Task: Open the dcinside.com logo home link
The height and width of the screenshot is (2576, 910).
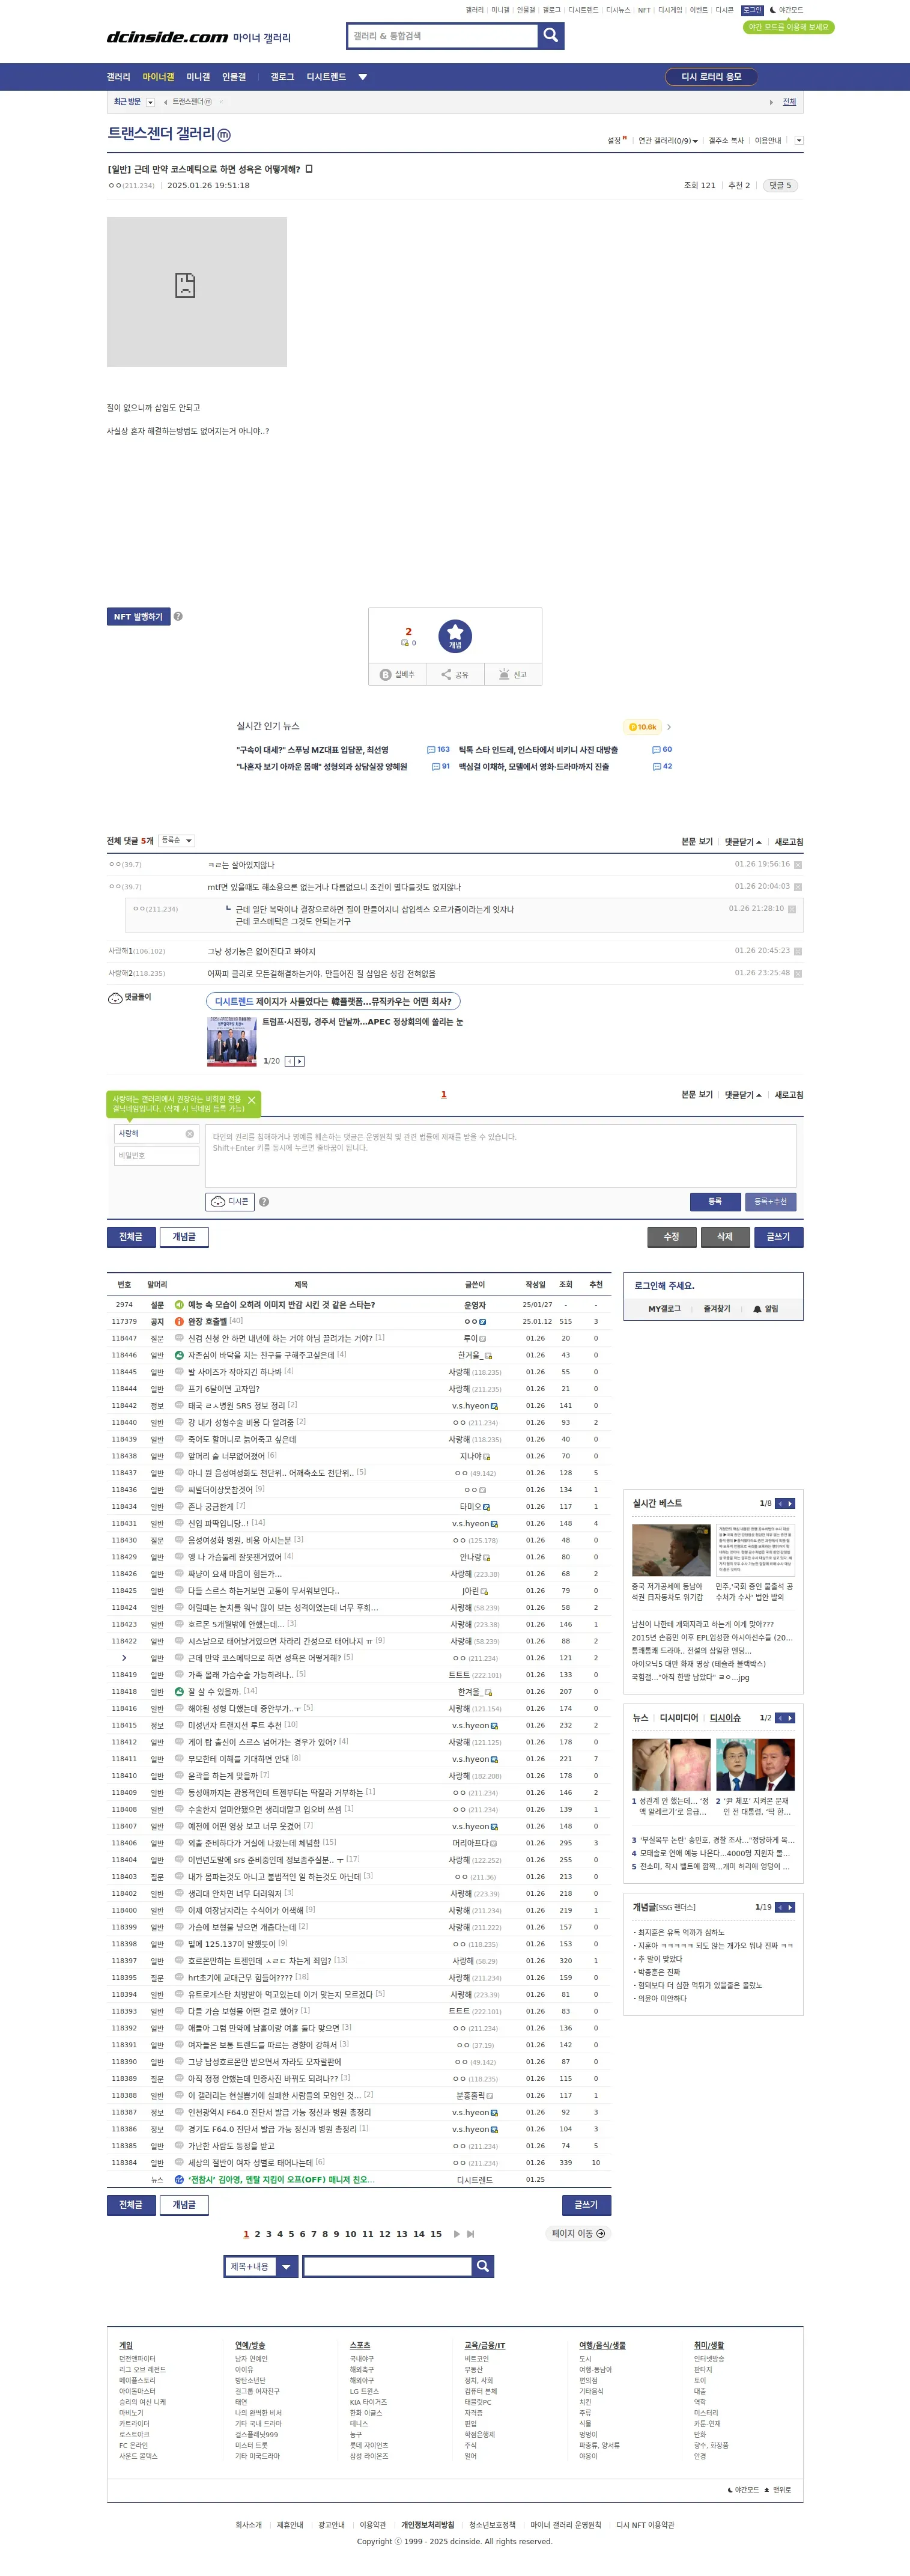Action: click(167, 37)
